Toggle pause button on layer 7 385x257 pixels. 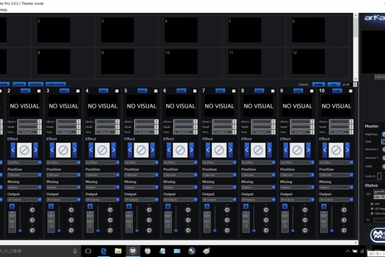(x=207, y=206)
